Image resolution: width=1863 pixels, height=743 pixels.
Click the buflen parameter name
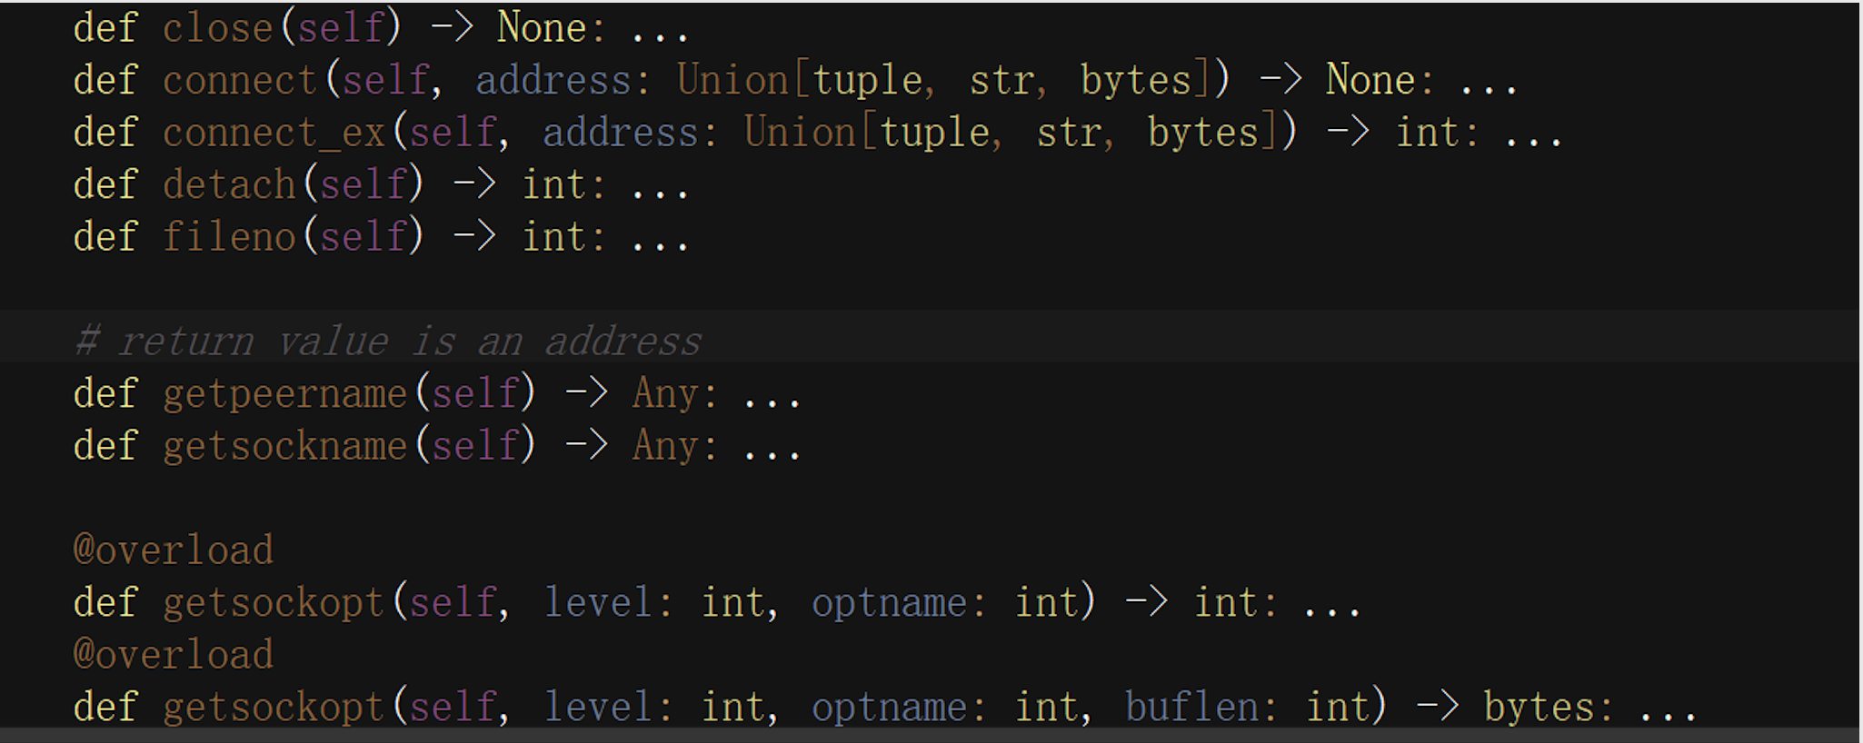[x=1191, y=707]
